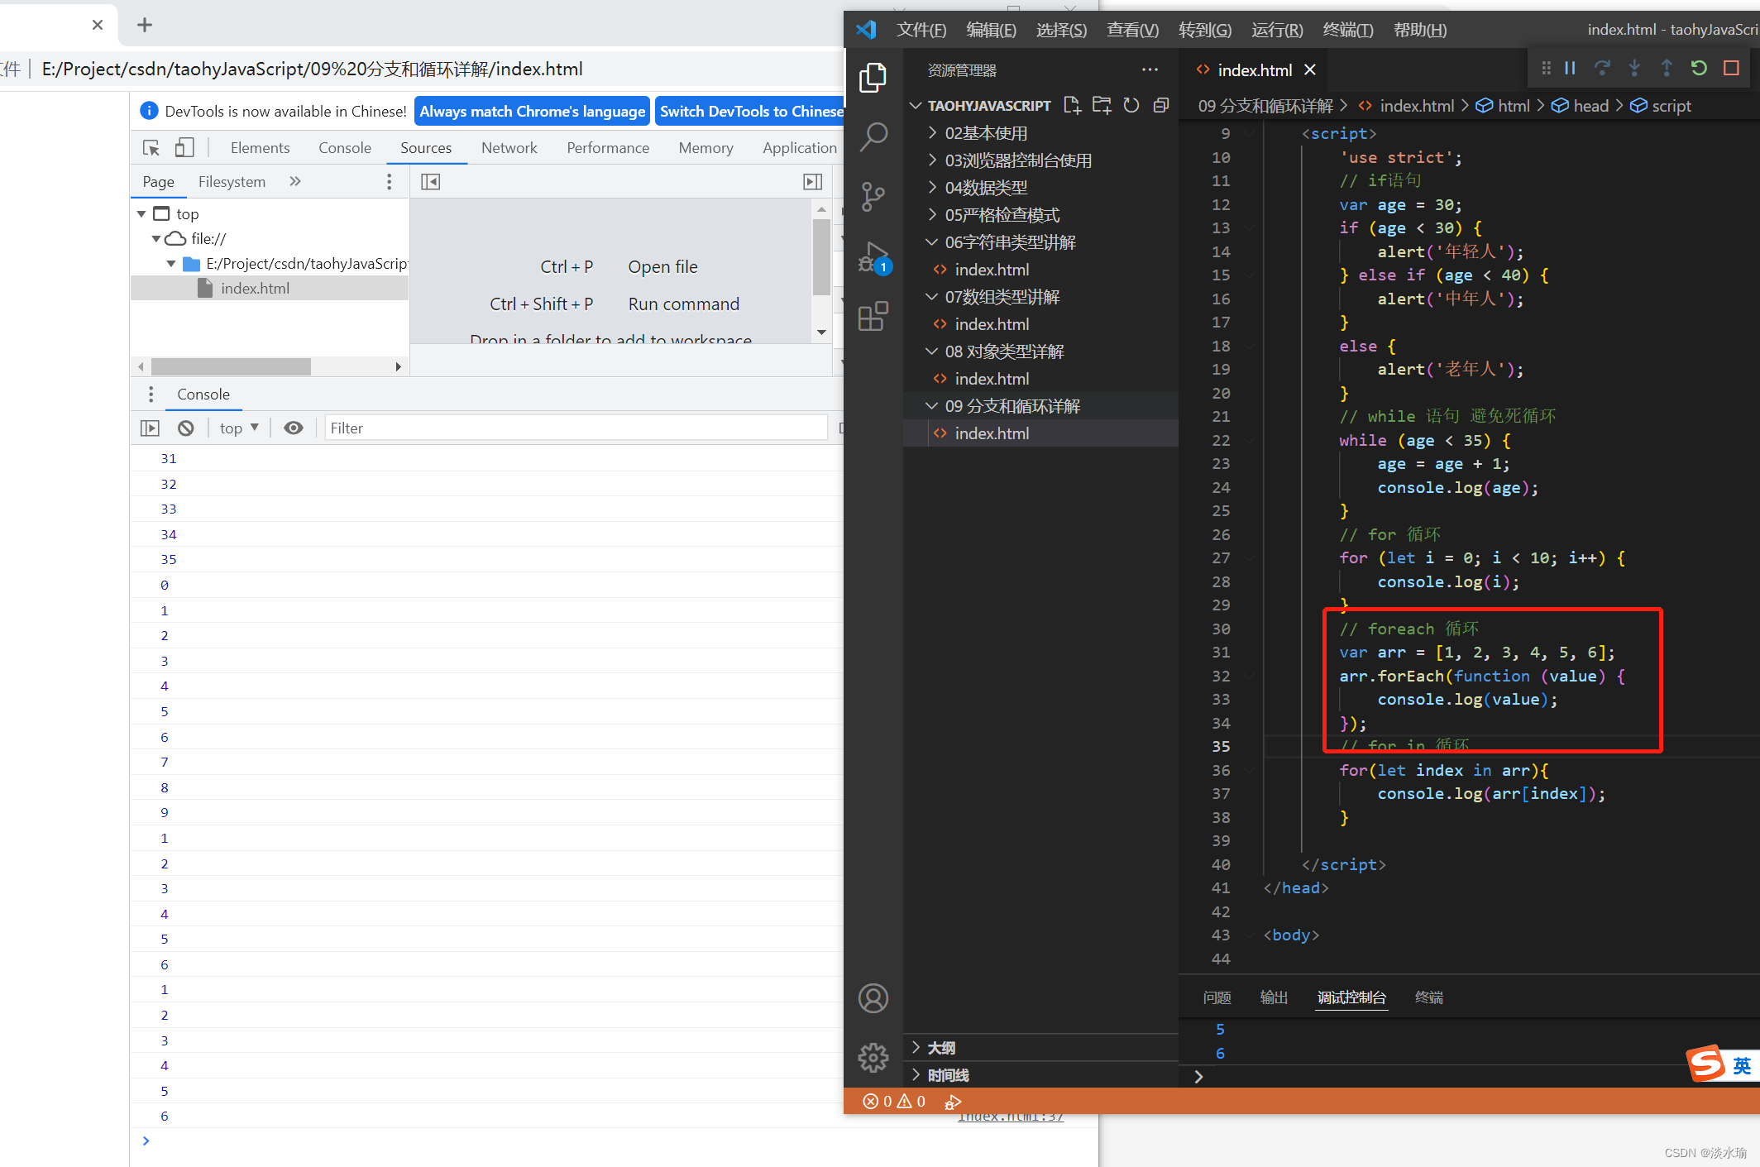The image size is (1760, 1167).
Task: Open Sources navigator three-dot menu
Action: 389,182
